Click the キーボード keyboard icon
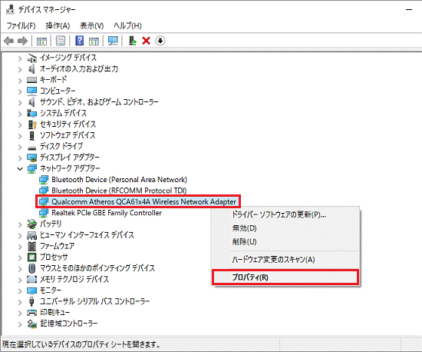 pos(31,80)
